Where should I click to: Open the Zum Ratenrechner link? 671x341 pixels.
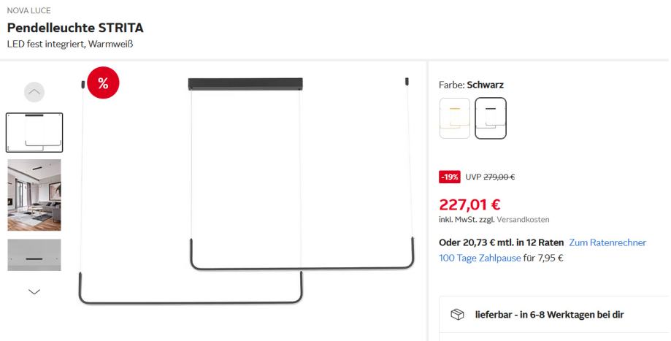[607, 242]
